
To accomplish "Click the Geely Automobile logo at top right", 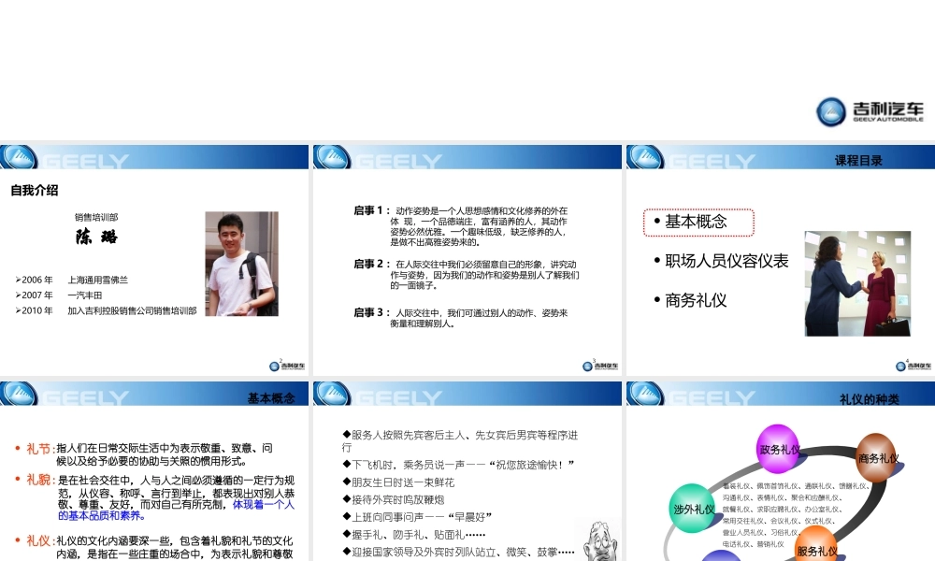I will click(870, 111).
